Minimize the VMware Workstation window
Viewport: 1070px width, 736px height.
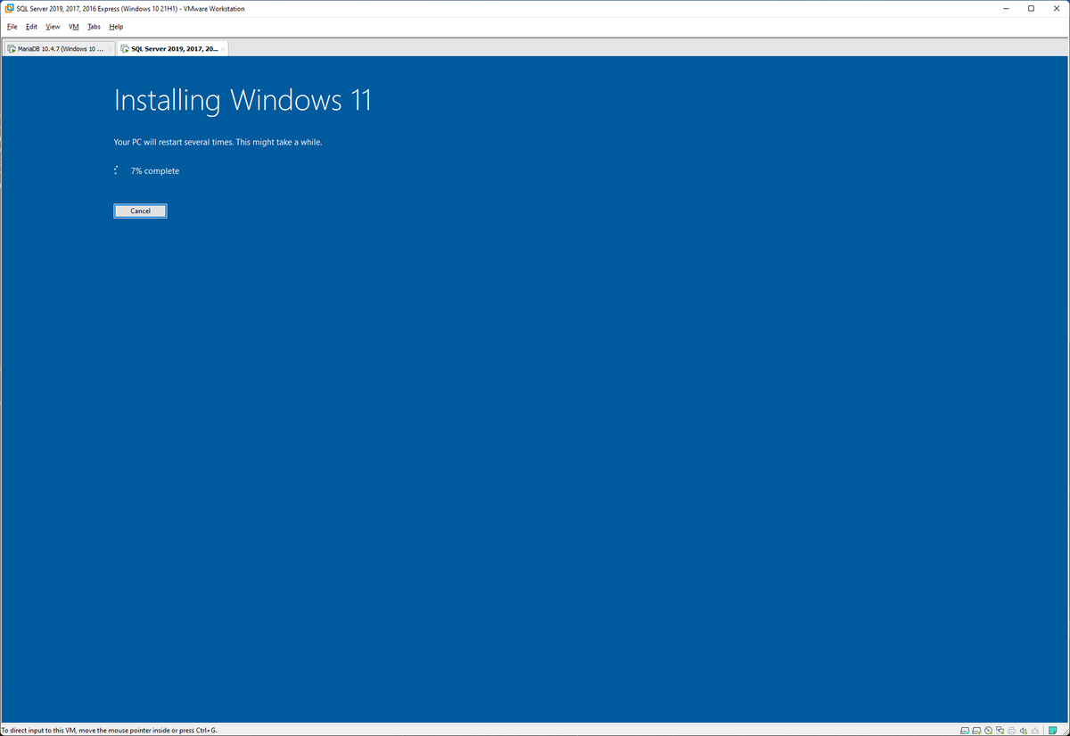pyautogui.click(x=1005, y=9)
